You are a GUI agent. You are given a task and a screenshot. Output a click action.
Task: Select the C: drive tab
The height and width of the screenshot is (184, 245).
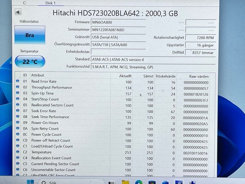pyautogui.click(x=24, y=2)
